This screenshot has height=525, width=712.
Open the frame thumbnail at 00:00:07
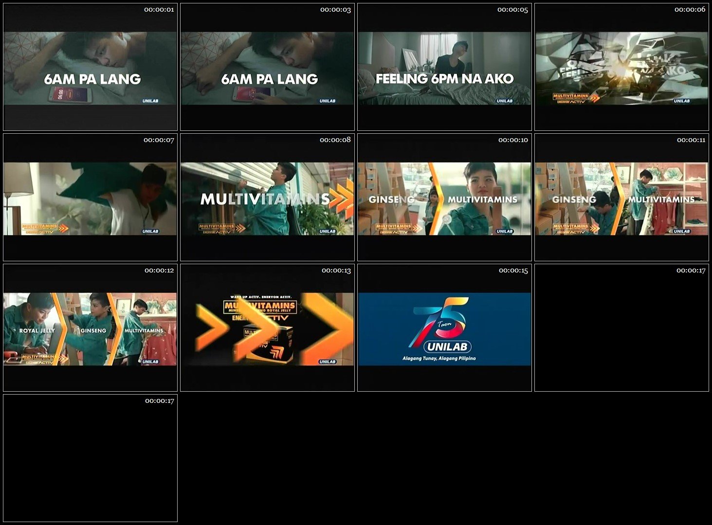click(90, 198)
